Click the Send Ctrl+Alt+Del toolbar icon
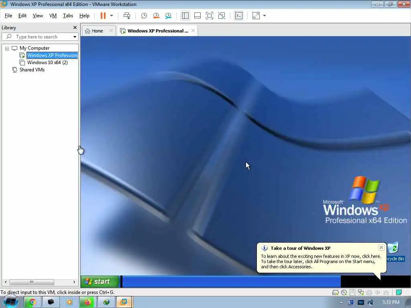 [127, 16]
